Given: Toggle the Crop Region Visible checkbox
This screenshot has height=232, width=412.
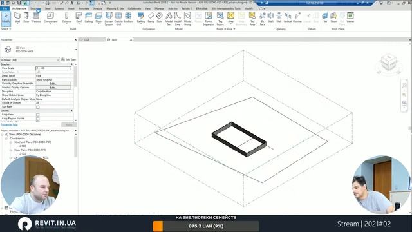Looking at the screenshot, I should 38,119.
